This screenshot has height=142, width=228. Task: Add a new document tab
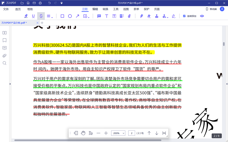click(42, 23)
